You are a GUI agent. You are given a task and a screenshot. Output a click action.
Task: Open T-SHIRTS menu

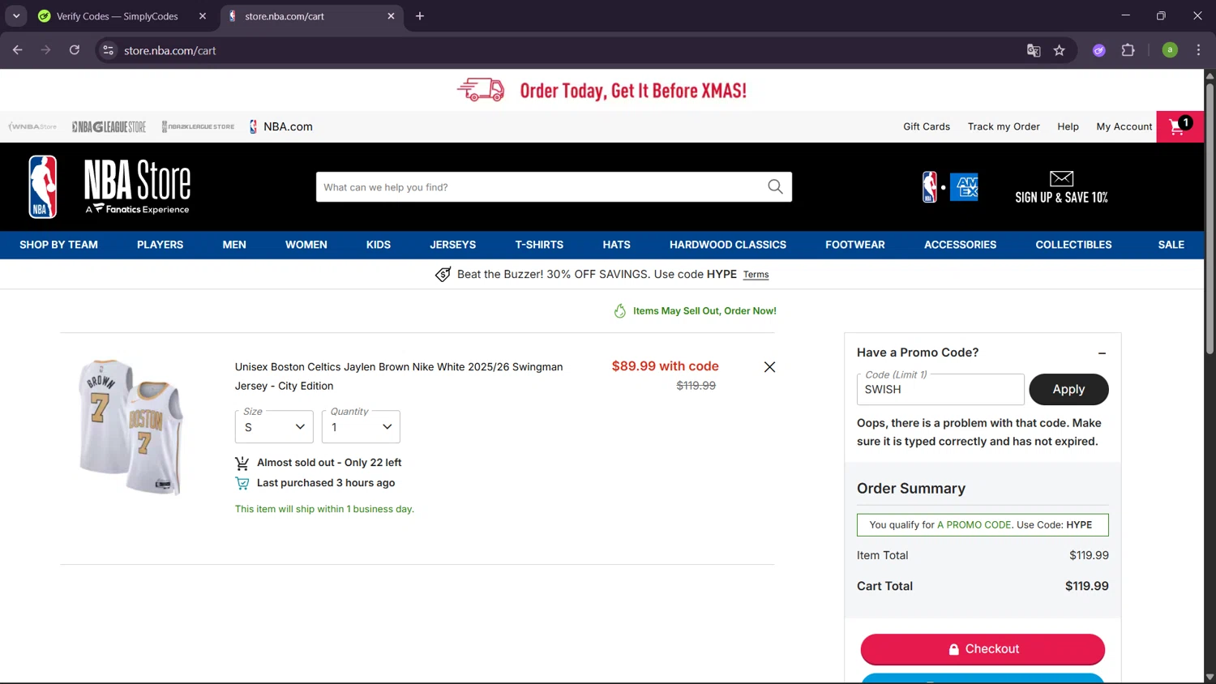[539, 245]
